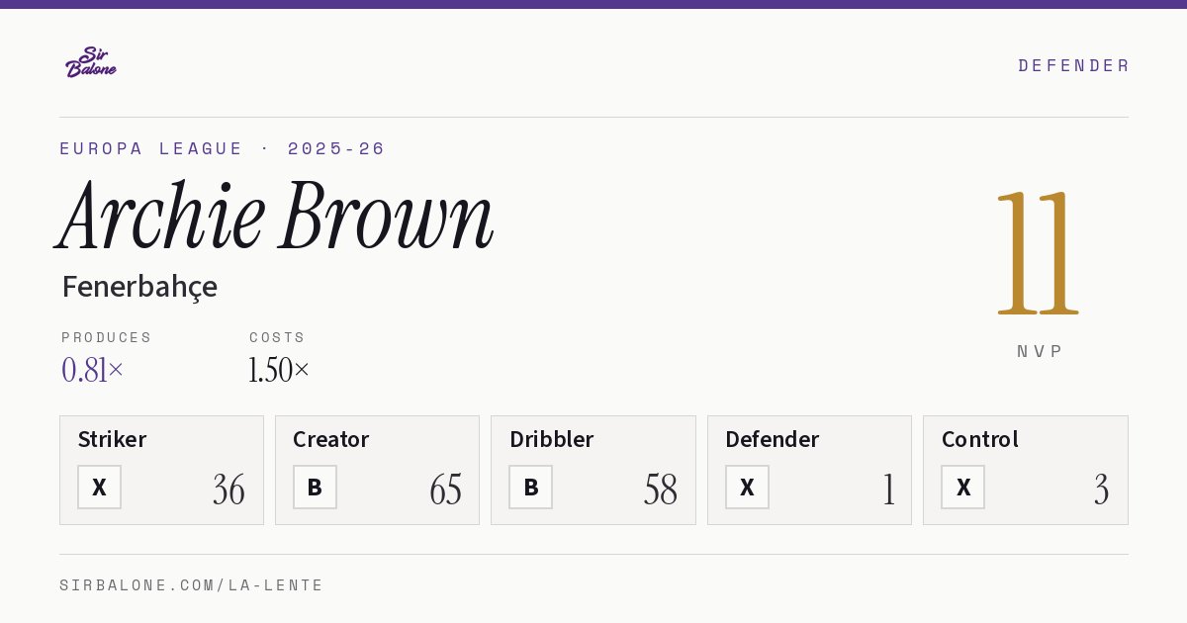Click the Control grade X badge
This screenshot has width=1187, height=623.
coord(962,487)
